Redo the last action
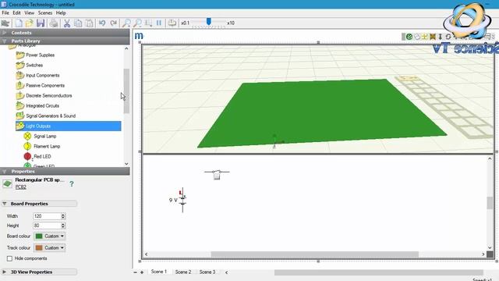 (114, 23)
